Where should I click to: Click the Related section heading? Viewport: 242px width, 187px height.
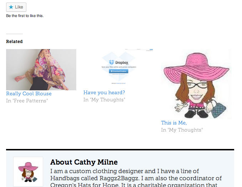[x=14, y=42]
